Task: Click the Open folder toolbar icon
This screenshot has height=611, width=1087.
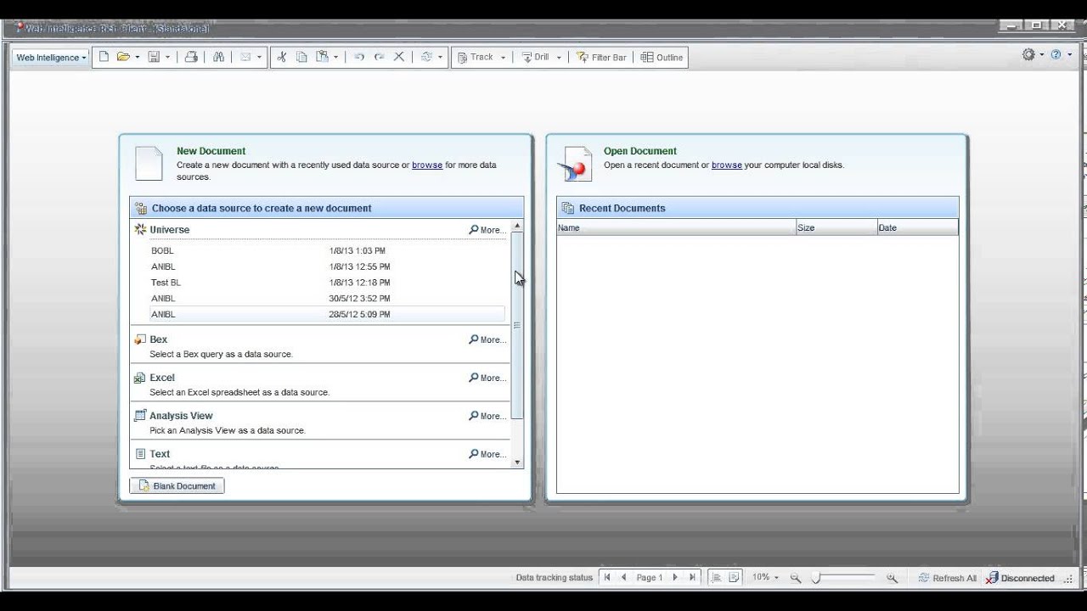Action: pos(123,57)
